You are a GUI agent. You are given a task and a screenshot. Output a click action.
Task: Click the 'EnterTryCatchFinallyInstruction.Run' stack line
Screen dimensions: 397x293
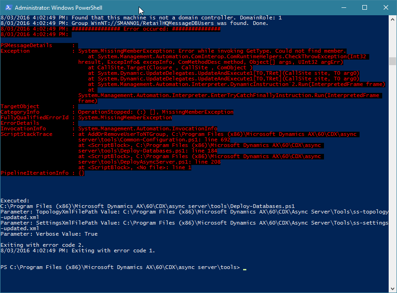[230, 96]
